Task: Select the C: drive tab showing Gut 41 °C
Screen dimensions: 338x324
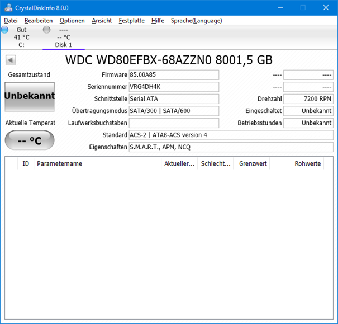Action: (21, 37)
